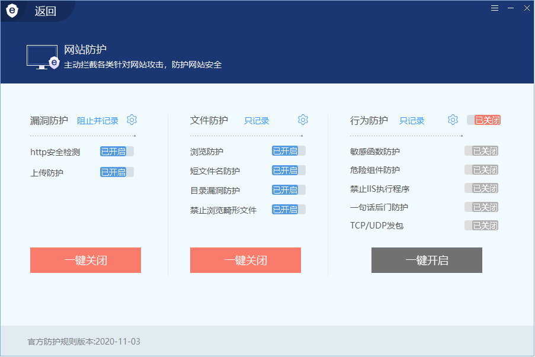The height and width of the screenshot is (357, 535).
Task: Click the shield logo in the title bar
Action: coord(12,10)
